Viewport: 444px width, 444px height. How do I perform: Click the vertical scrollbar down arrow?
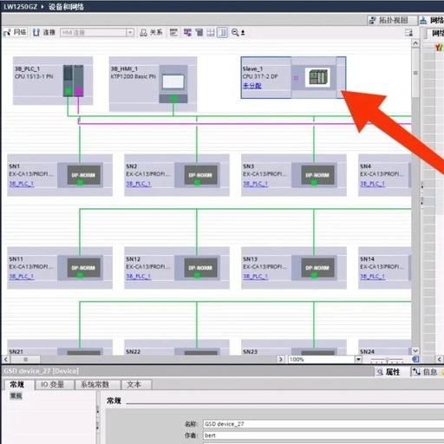point(415,351)
